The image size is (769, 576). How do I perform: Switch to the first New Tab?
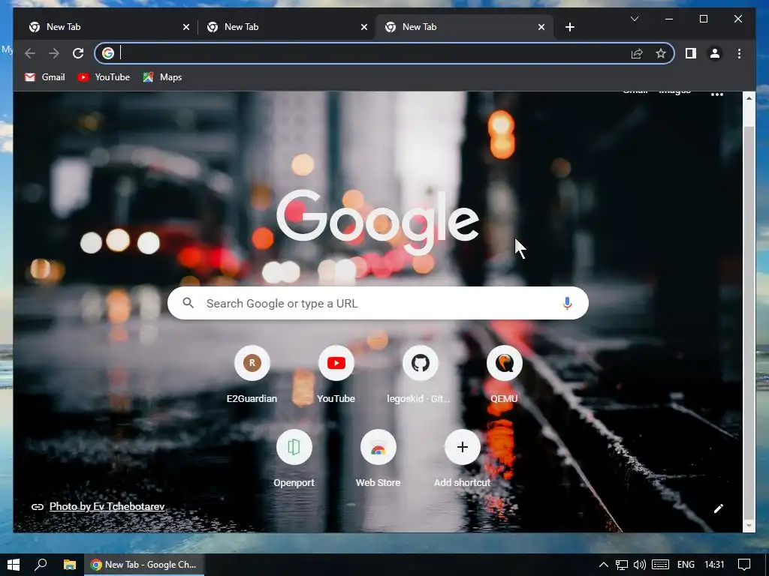click(107, 27)
